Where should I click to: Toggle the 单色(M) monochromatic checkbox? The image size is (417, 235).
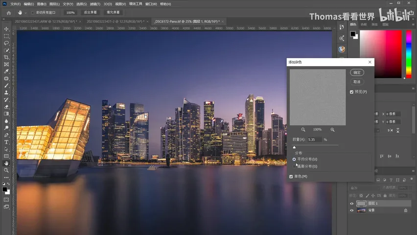point(291,176)
